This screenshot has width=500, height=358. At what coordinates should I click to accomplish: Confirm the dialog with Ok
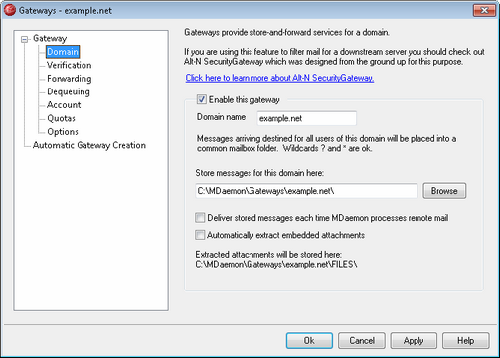309,341
